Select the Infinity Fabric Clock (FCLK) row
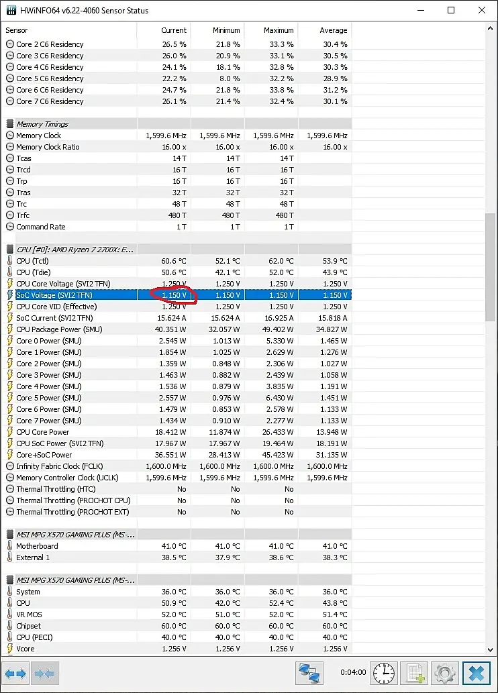The height and width of the screenshot is (693, 498). point(179,466)
